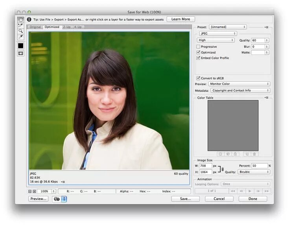
Task: Switch to the Original tab
Action: pyautogui.click(x=35, y=27)
